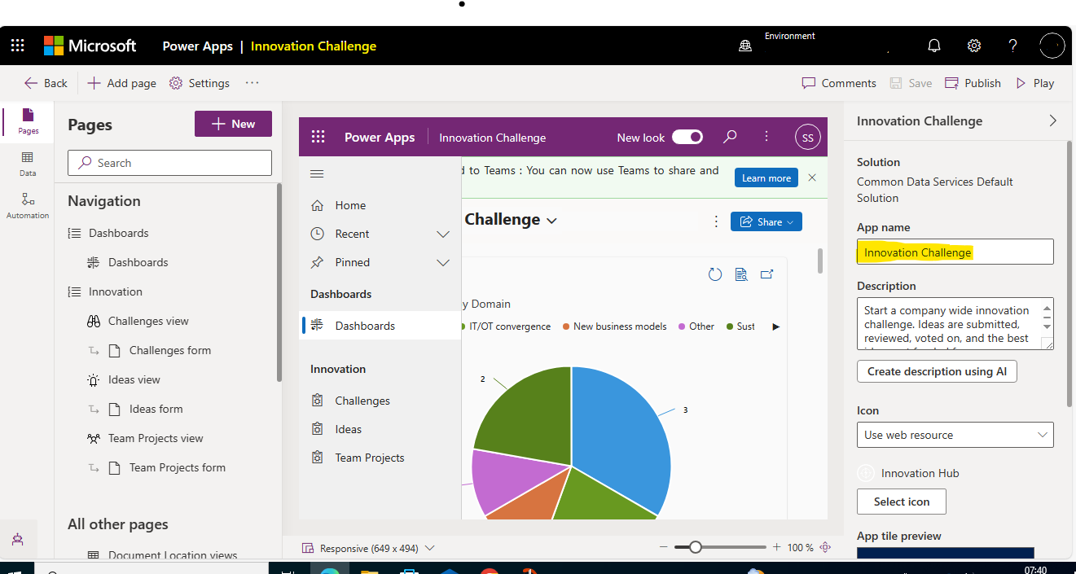Expand the Recent section in the preview nav
Viewport: 1076px width, 574px height.
[x=443, y=234]
